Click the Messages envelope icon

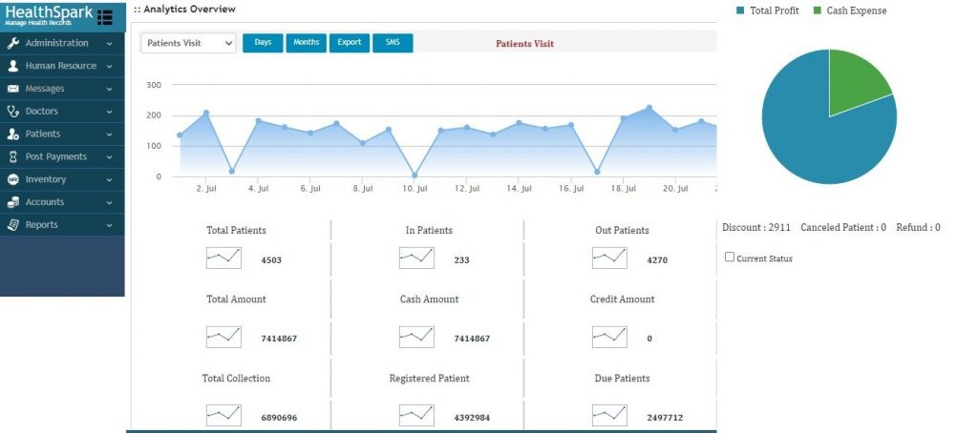pyautogui.click(x=13, y=89)
